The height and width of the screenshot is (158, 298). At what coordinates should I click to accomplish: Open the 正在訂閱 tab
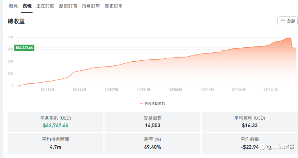coord(45,6)
